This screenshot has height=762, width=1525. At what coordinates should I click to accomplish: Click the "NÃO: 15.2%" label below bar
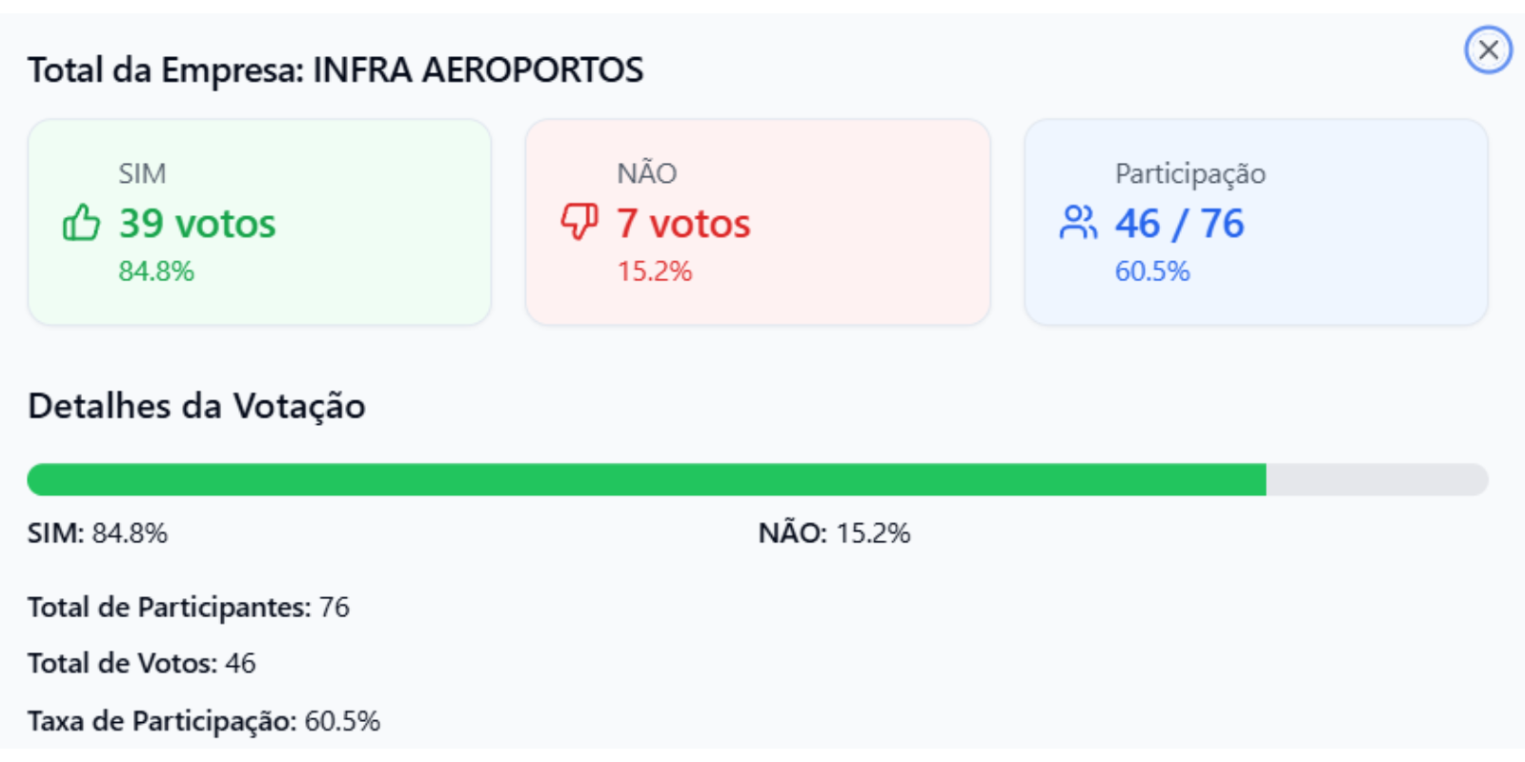(x=834, y=532)
